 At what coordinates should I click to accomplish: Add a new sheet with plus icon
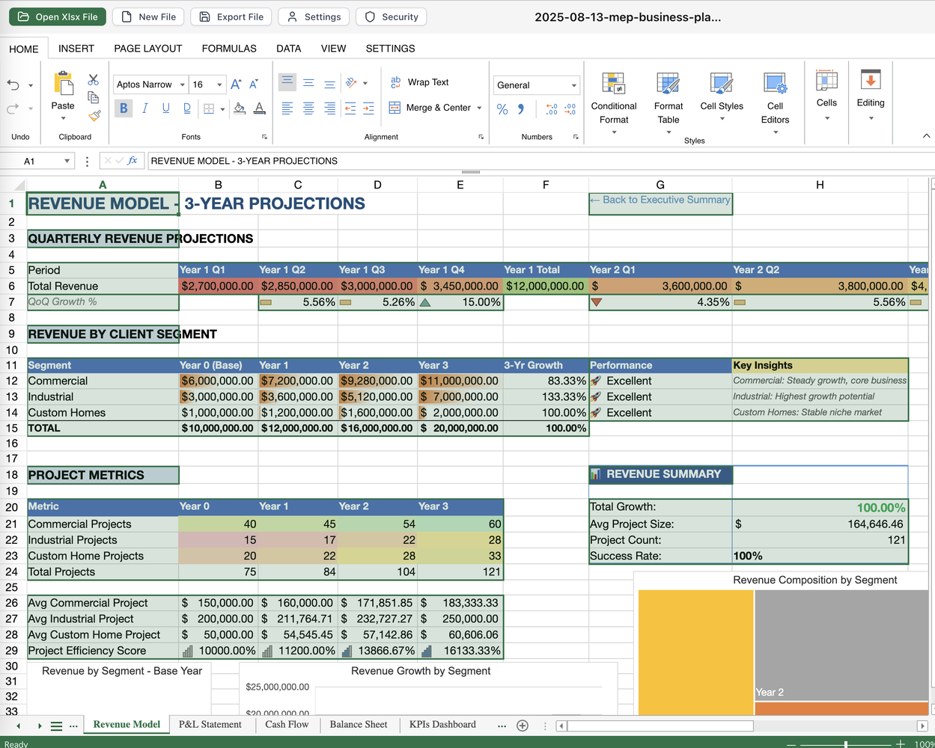[x=523, y=726]
